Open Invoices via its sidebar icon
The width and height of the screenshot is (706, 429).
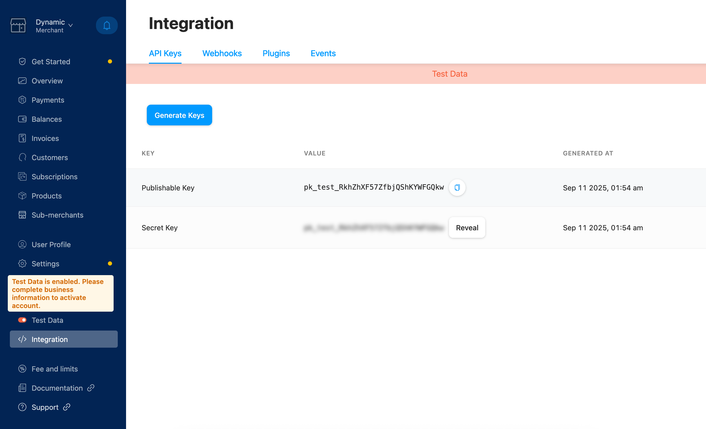pyautogui.click(x=22, y=138)
